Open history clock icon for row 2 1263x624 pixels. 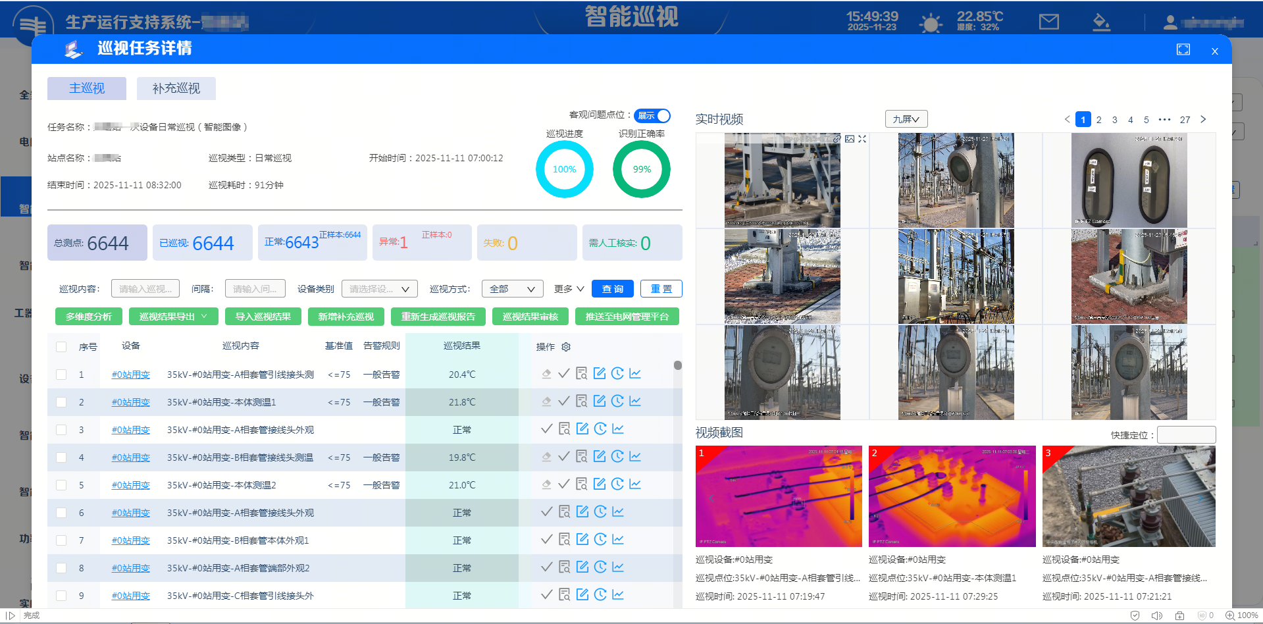point(617,402)
